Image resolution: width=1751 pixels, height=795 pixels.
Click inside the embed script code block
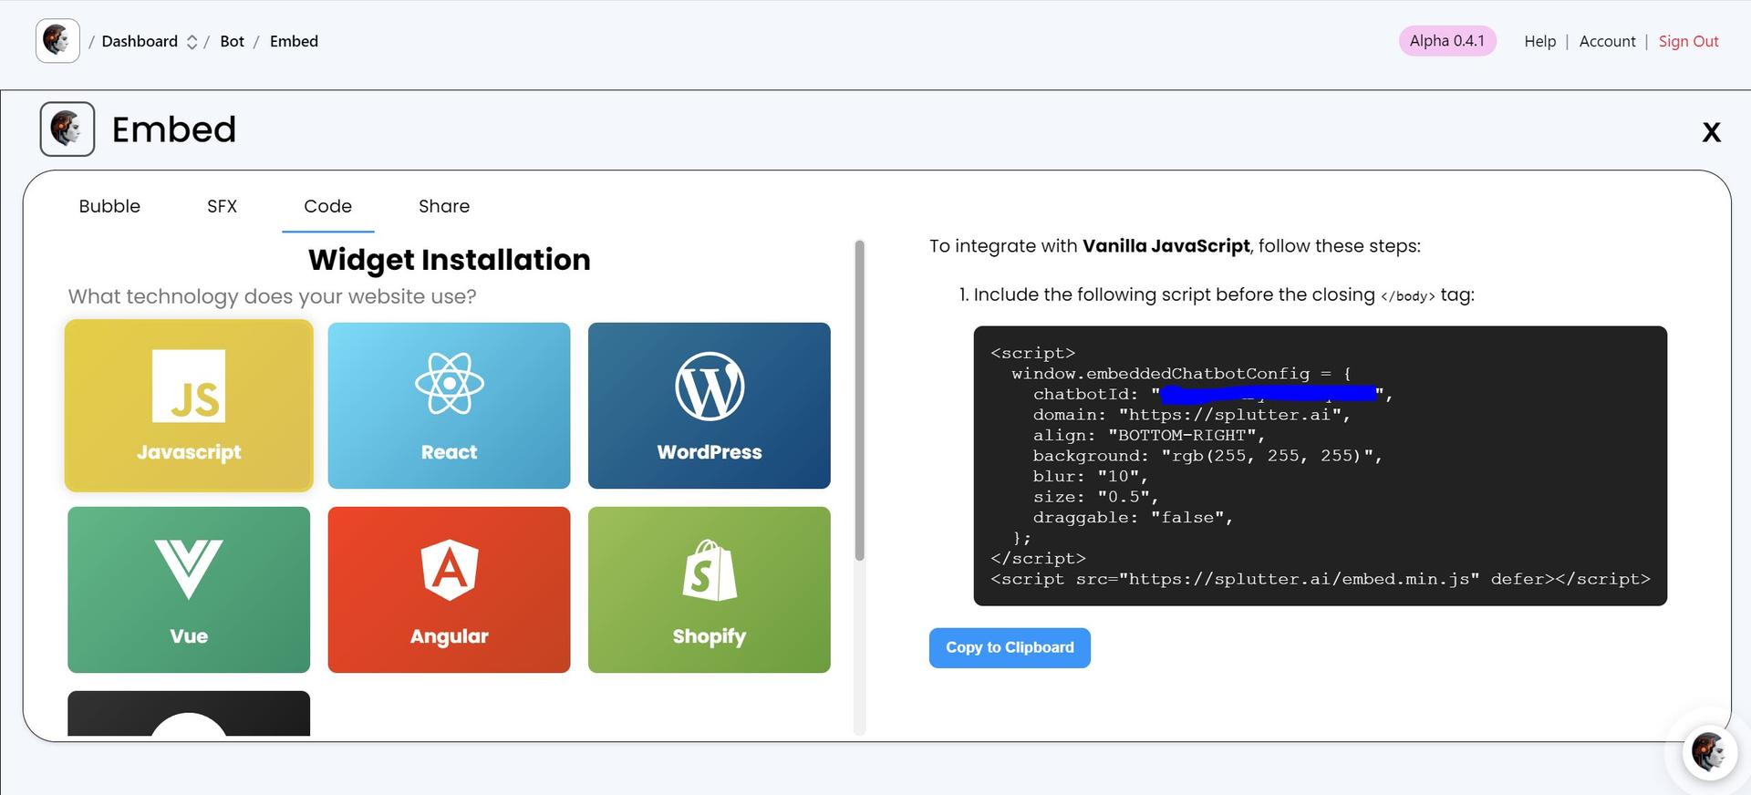coord(1320,466)
